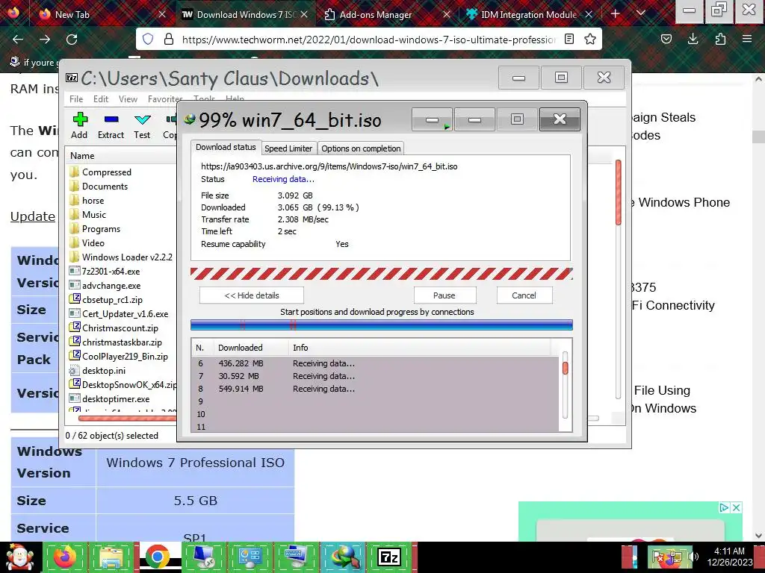Close the Add-ons Manager tab
765x573 pixels.
tap(447, 14)
